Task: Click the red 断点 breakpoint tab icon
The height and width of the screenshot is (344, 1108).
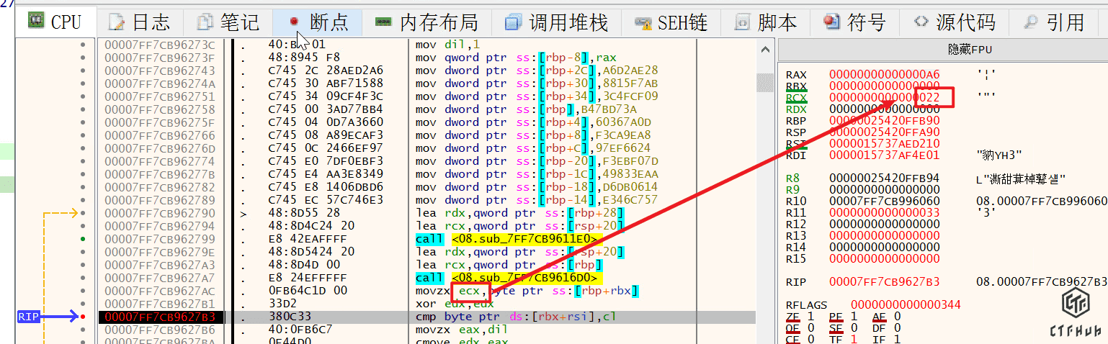Action: (294, 22)
